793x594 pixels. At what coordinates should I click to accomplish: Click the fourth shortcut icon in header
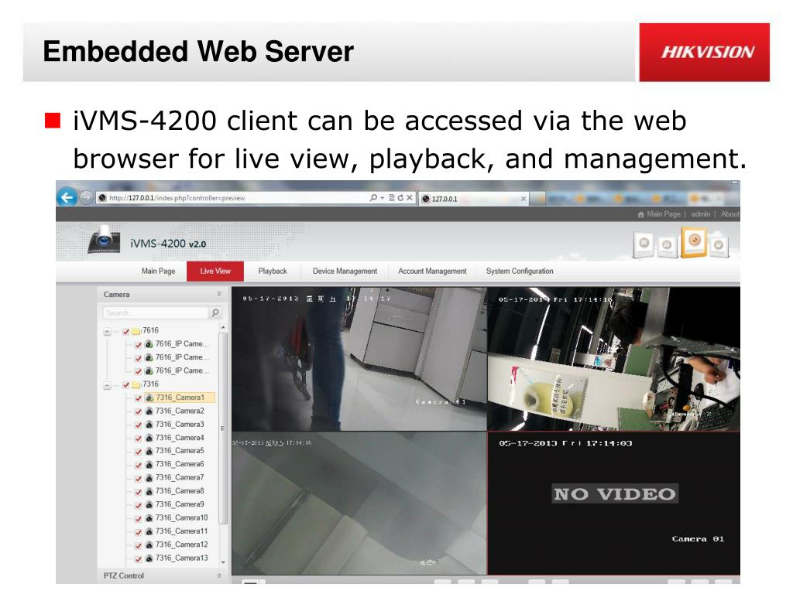pos(719,245)
